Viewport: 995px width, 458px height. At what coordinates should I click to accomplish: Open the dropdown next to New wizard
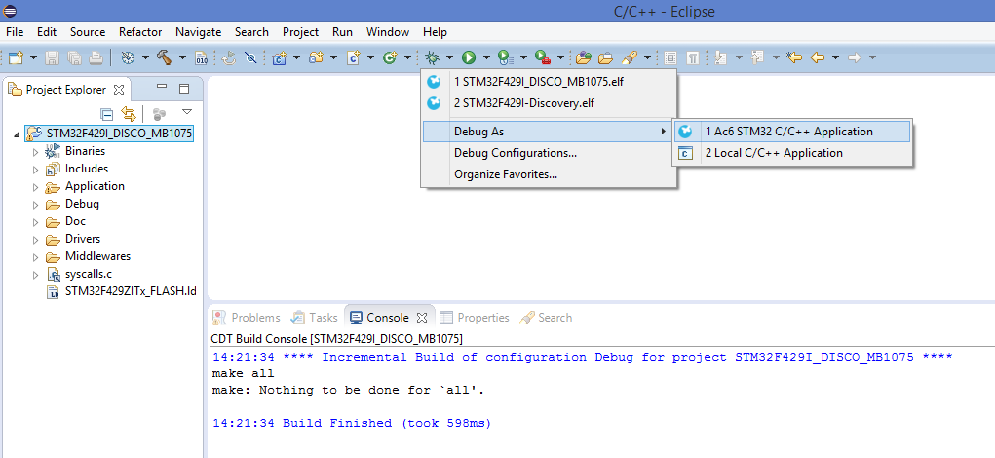(34, 57)
